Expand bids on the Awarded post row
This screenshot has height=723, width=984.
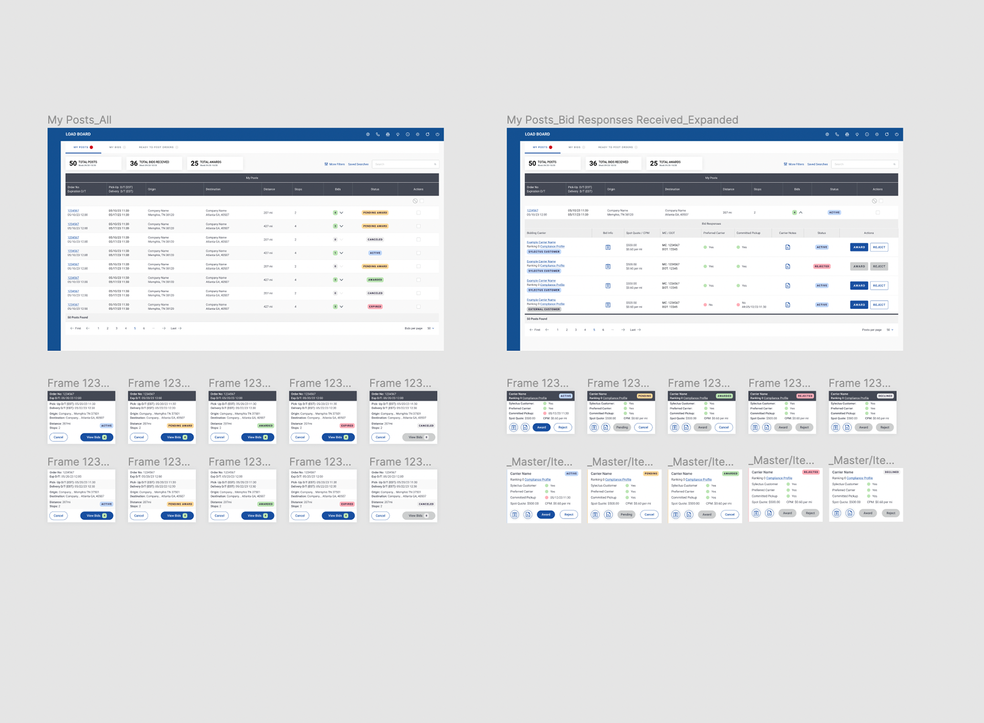341,280
